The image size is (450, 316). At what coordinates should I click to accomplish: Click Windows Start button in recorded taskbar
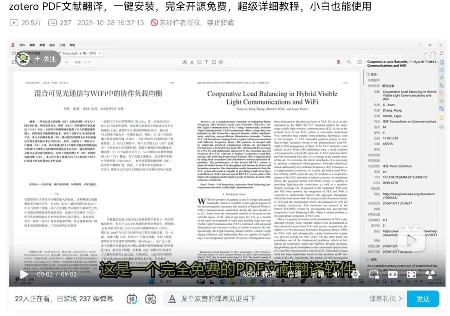[x=152, y=281]
